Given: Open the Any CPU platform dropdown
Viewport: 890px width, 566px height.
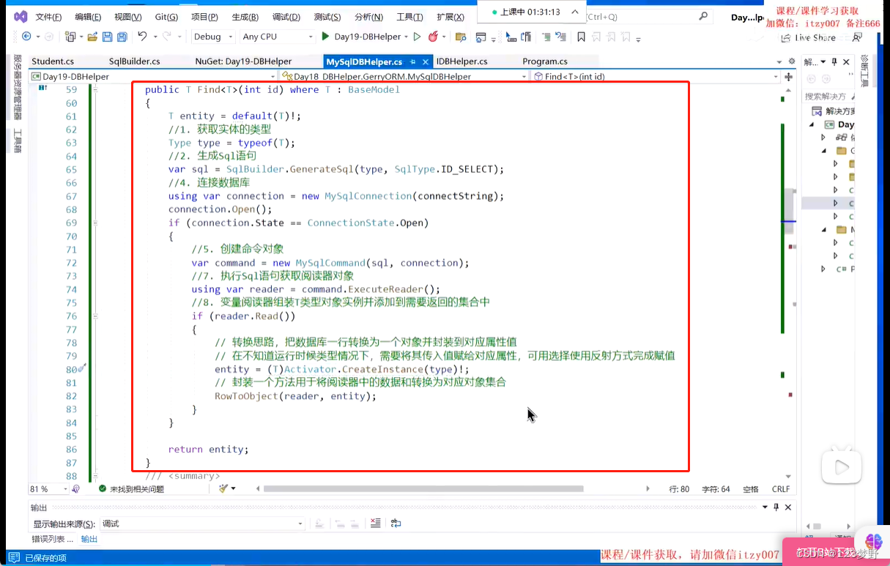Looking at the screenshot, I should coord(277,36).
